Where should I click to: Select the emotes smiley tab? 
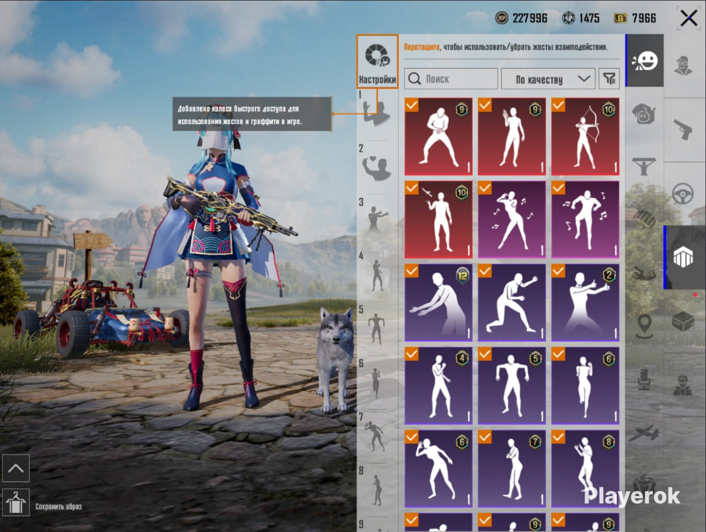(x=645, y=61)
